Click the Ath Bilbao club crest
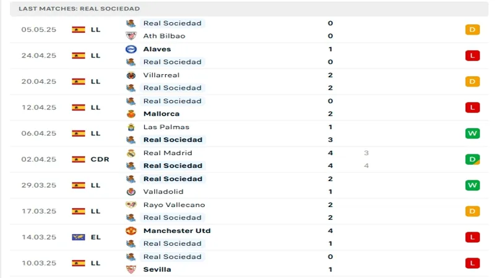 click(131, 36)
